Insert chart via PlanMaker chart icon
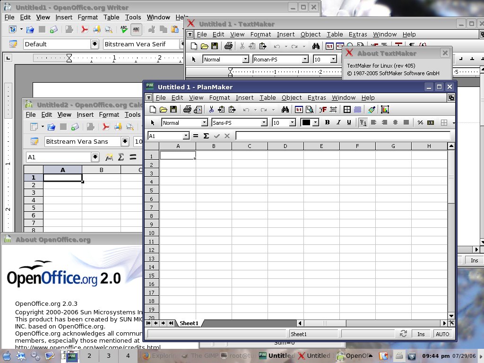The width and height of the screenshot is (484, 363). pos(385,109)
